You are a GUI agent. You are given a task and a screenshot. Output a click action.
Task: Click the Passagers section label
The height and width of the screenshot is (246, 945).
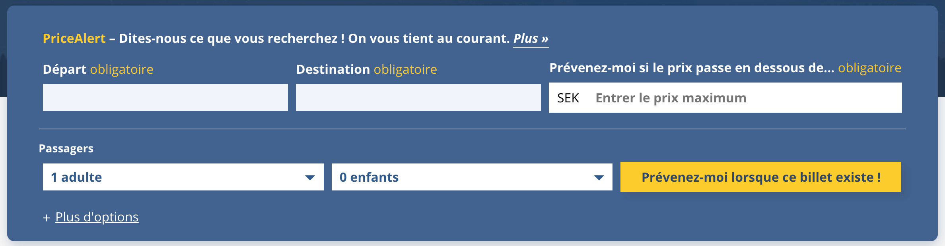click(66, 148)
